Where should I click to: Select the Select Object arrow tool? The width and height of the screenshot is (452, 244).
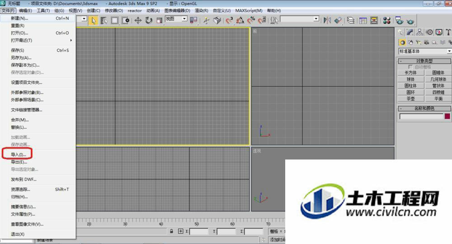click(x=94, y=21)
